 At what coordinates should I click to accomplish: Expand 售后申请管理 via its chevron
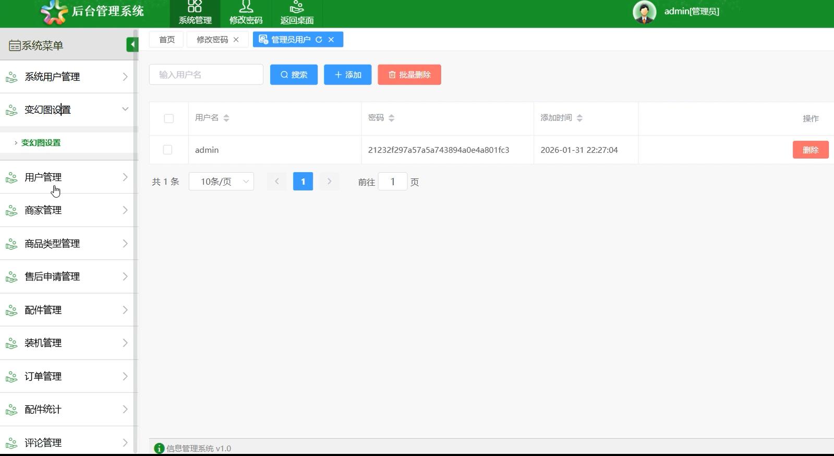[x=125, y=277]
